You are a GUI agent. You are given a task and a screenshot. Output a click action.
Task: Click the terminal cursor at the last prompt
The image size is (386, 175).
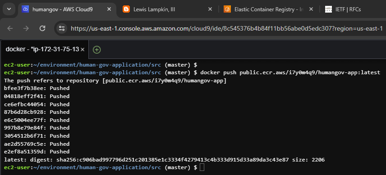point(202,167)
